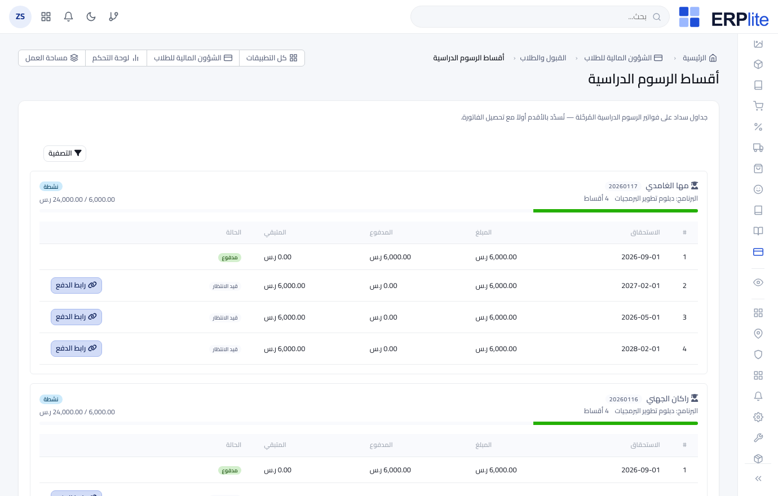Screen dimensions: 778x496
Task: Click student number 20260116
Action: [624, 399]
